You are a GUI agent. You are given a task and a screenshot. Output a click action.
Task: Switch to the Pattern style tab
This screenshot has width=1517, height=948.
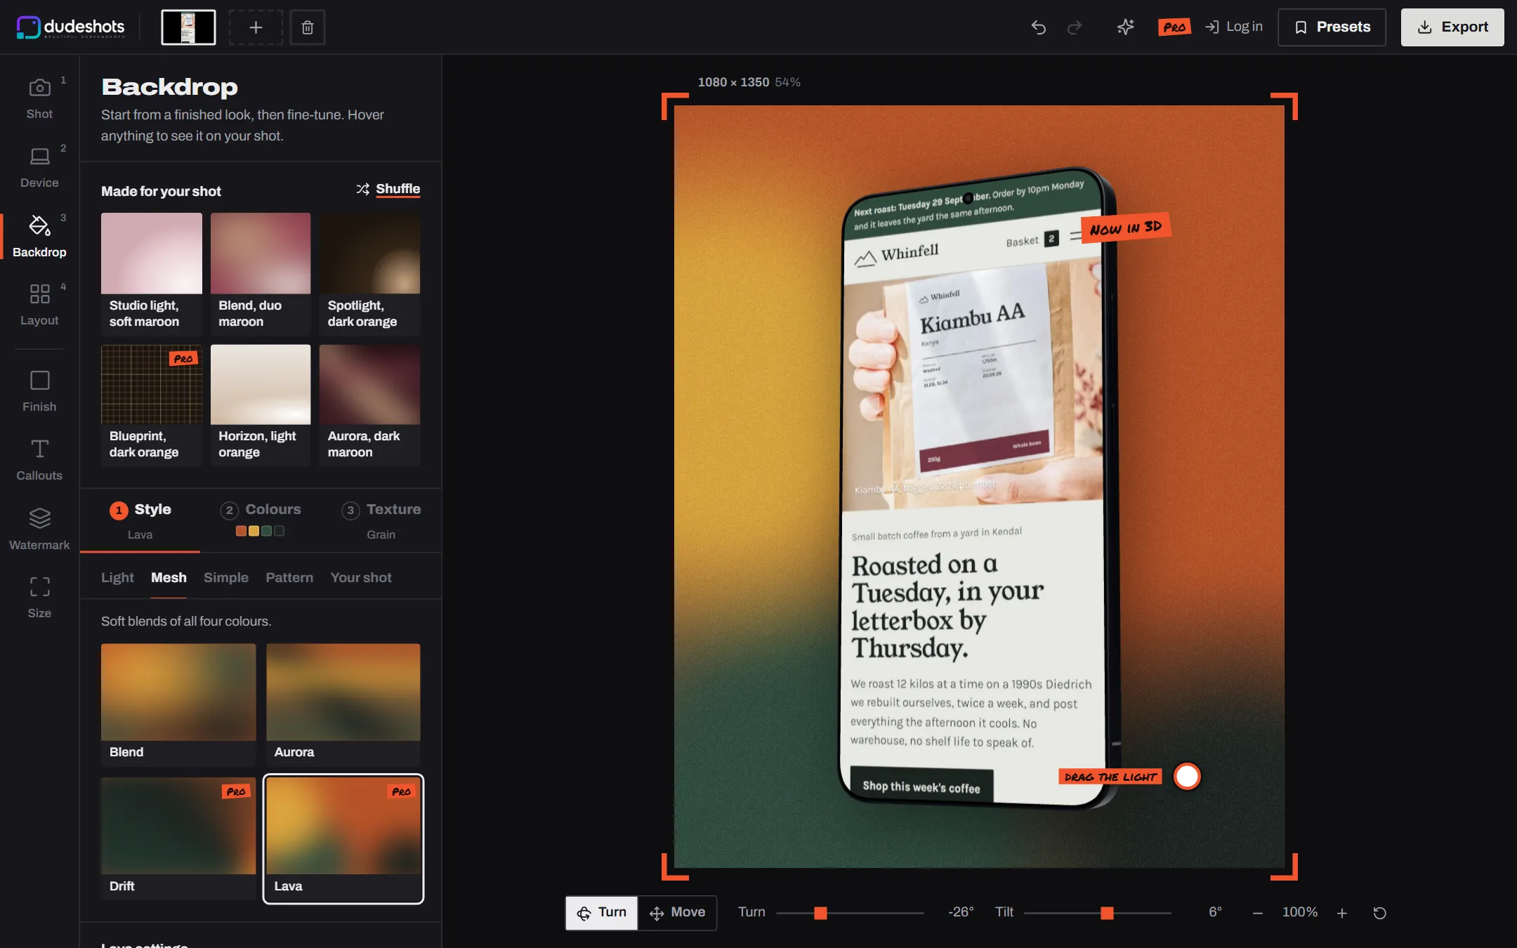(x=289, y=577)
